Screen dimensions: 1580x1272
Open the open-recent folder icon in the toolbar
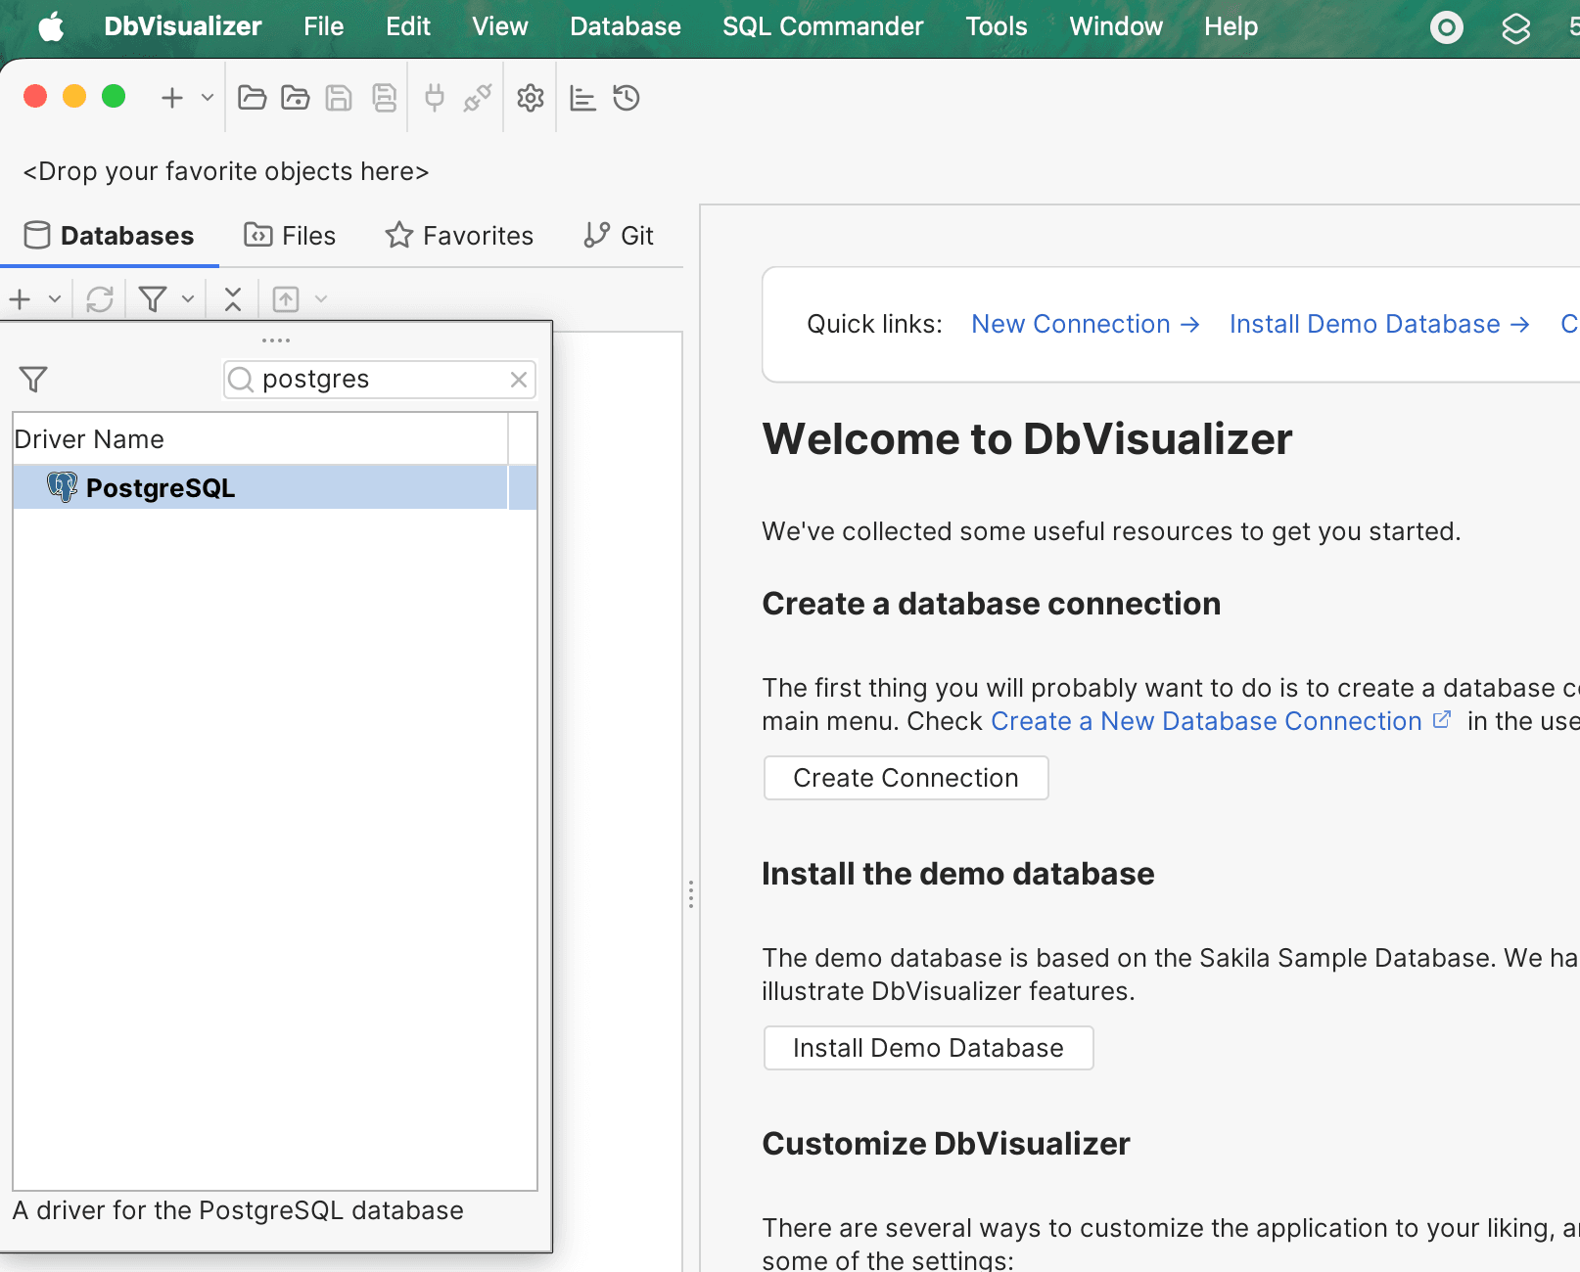coord(296,98)
